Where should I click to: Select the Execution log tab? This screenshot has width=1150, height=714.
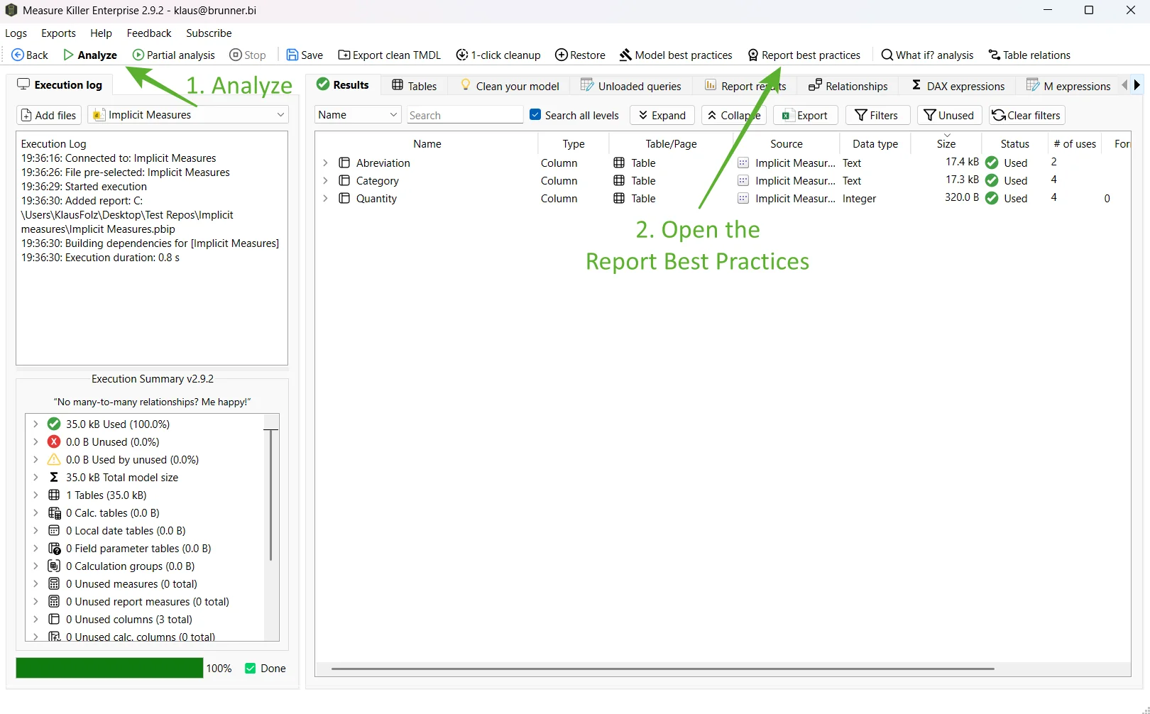tap(60, 85)
